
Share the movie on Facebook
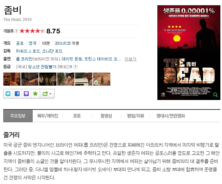pyautogui.click(x=17, y=93)
